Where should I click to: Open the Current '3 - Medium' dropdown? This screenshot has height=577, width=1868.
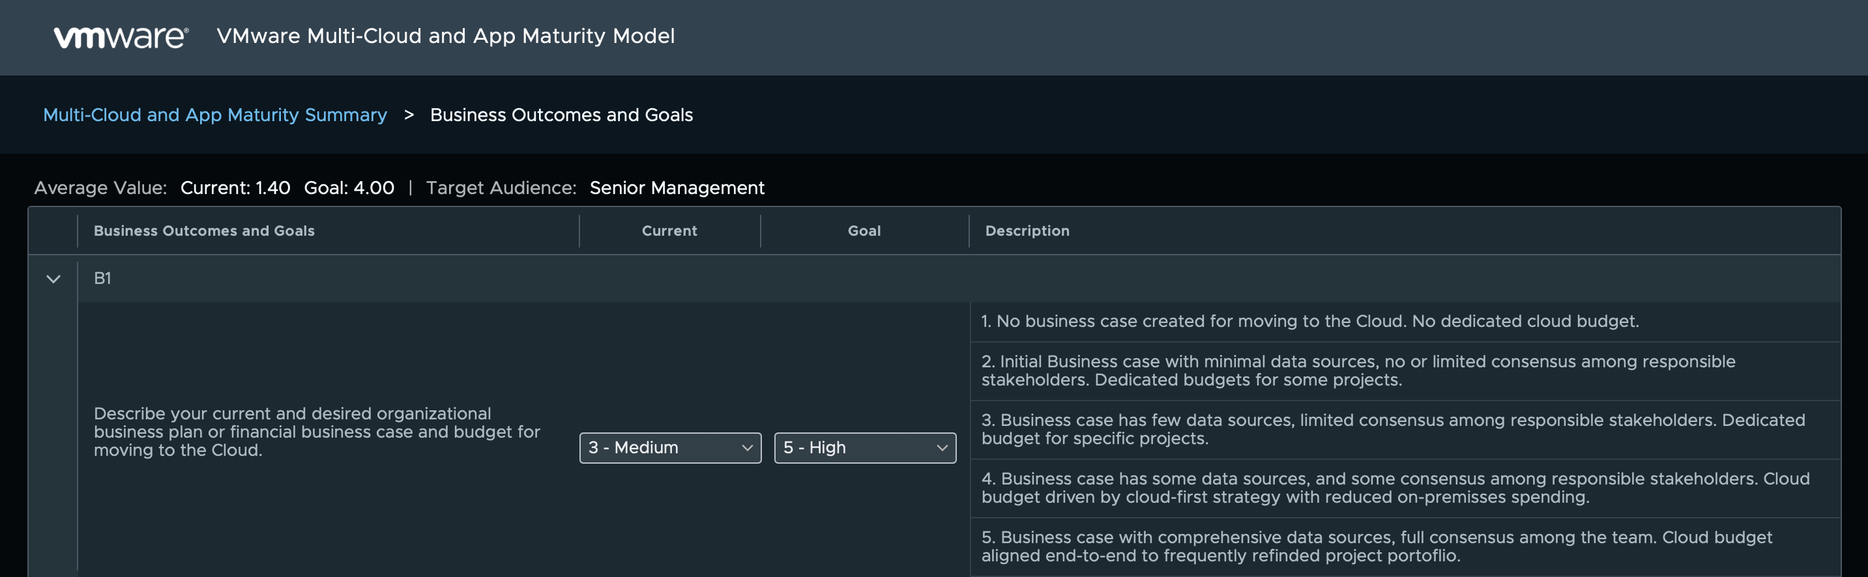tap(670, 448)
